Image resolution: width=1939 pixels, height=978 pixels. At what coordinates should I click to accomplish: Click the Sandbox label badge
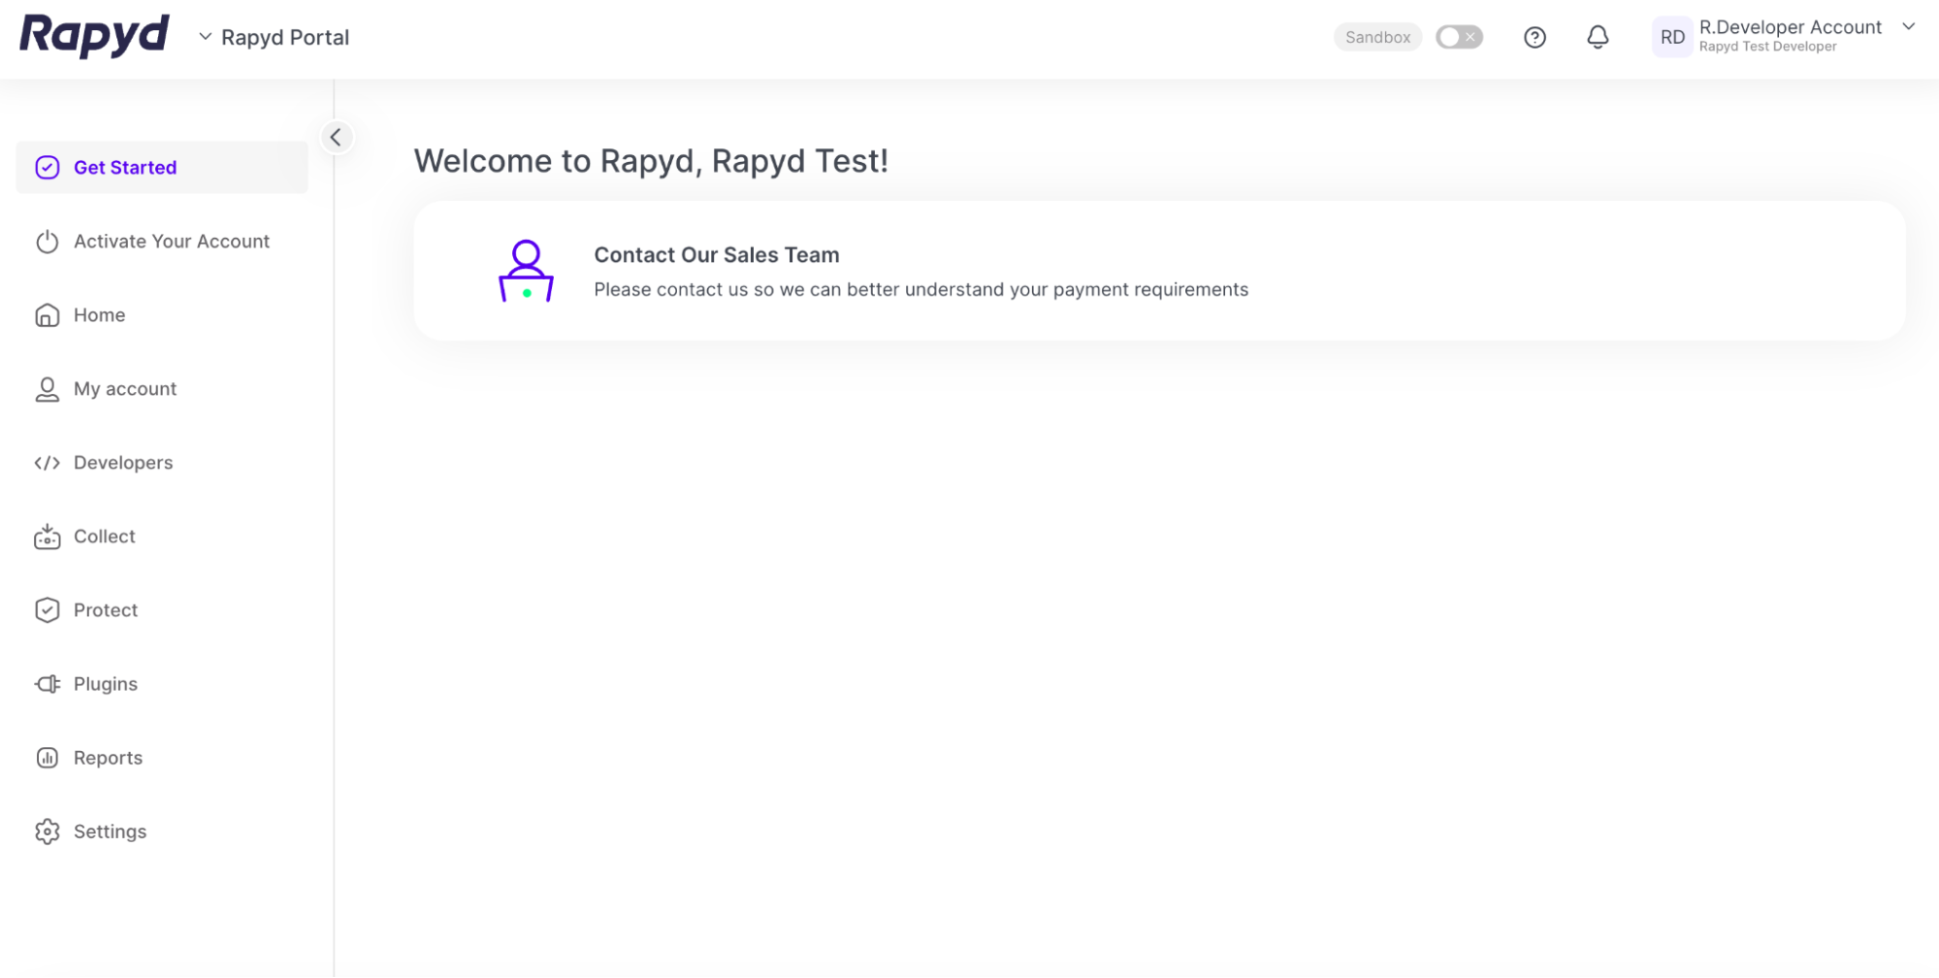coord(1377,38)
